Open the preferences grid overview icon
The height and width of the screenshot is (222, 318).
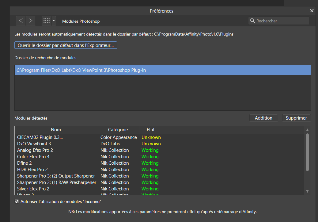pyautogui.click(x=47, y=21)
